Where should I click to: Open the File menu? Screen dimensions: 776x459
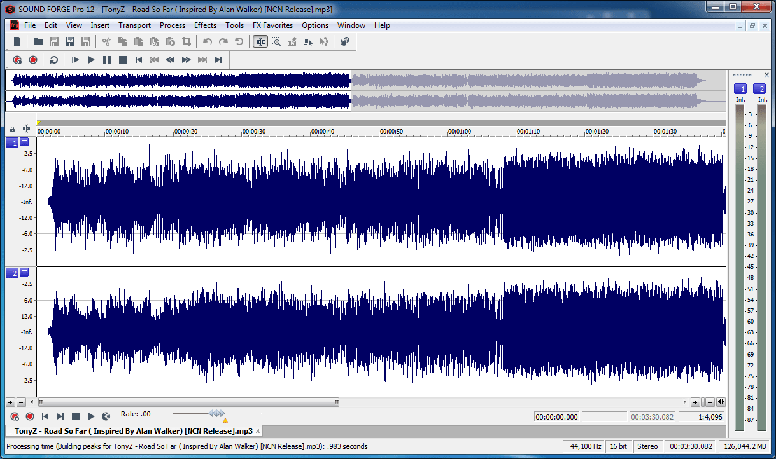click(30, 25)
